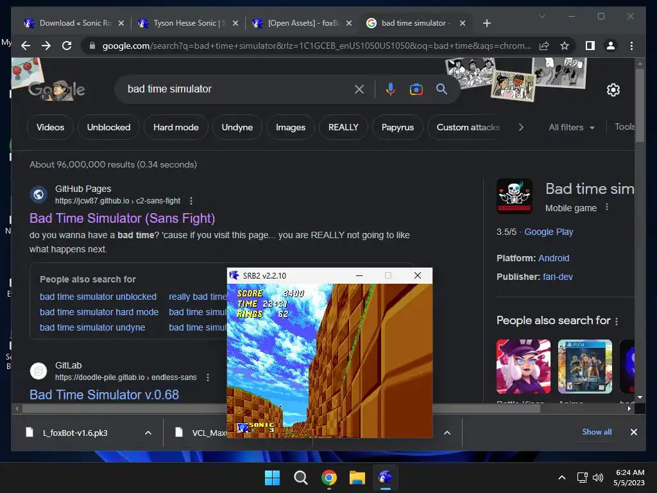The height and width of the screenshot is (493, 657).
Task: Open bad time simulator unblocked suggestion
Action: coord(98,297)
